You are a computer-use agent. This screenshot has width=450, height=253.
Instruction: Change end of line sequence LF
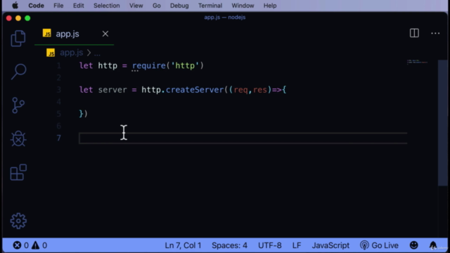point(297,245)
